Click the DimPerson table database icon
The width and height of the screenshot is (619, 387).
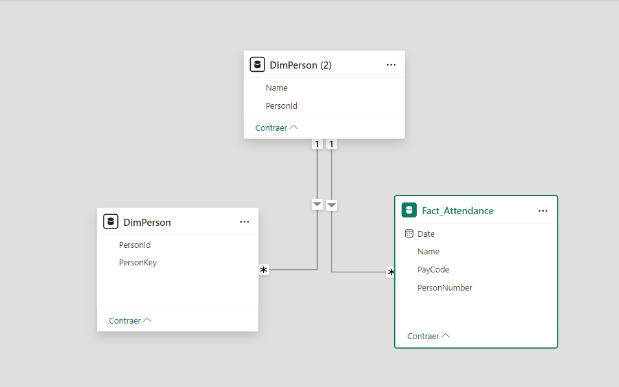click(111, 221)
